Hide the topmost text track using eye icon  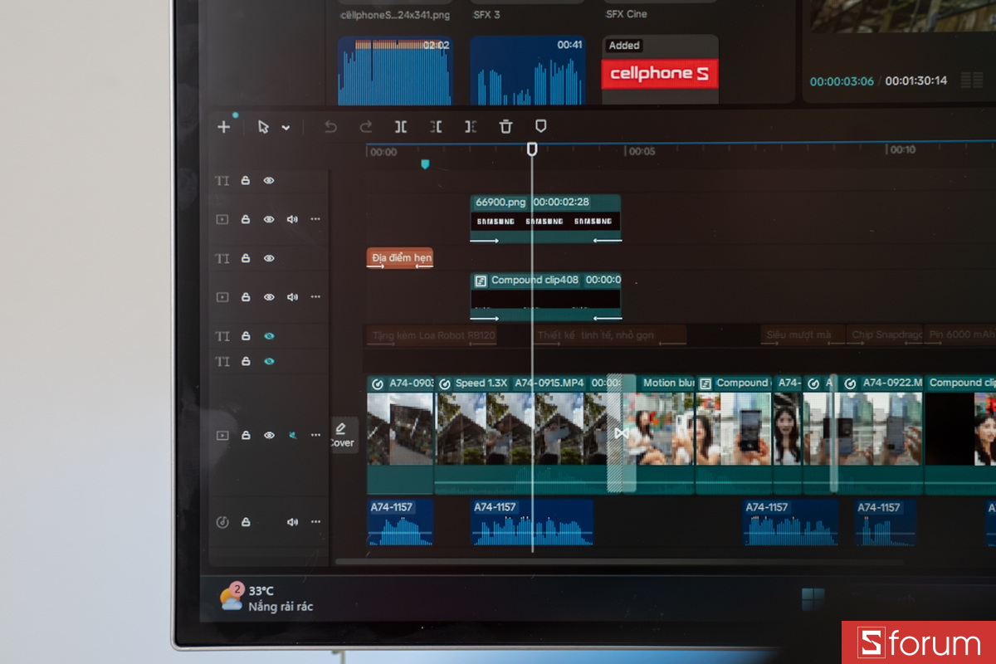coord(269,180)
